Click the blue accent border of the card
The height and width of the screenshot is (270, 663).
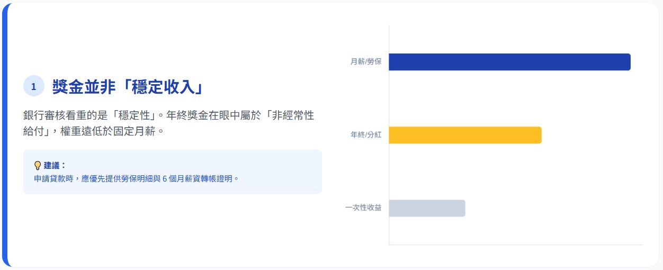pos(4,135)
